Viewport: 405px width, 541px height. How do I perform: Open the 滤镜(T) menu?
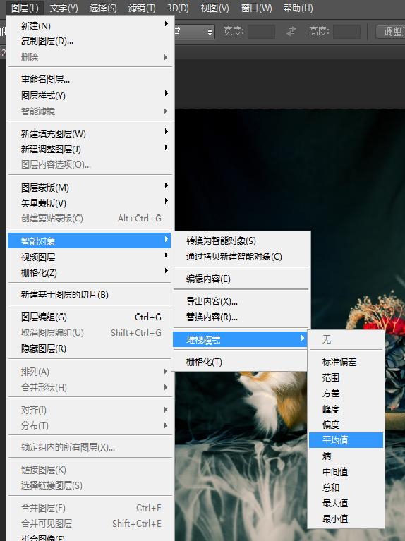click(142, 8)
